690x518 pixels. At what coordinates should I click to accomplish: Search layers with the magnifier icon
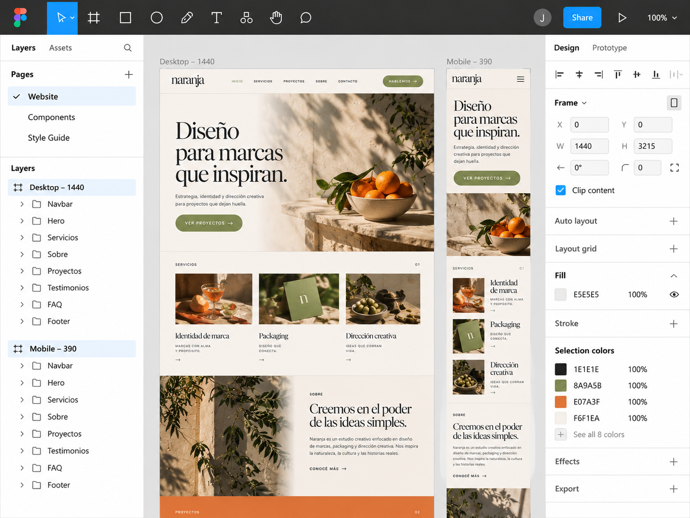coord(128,48)
